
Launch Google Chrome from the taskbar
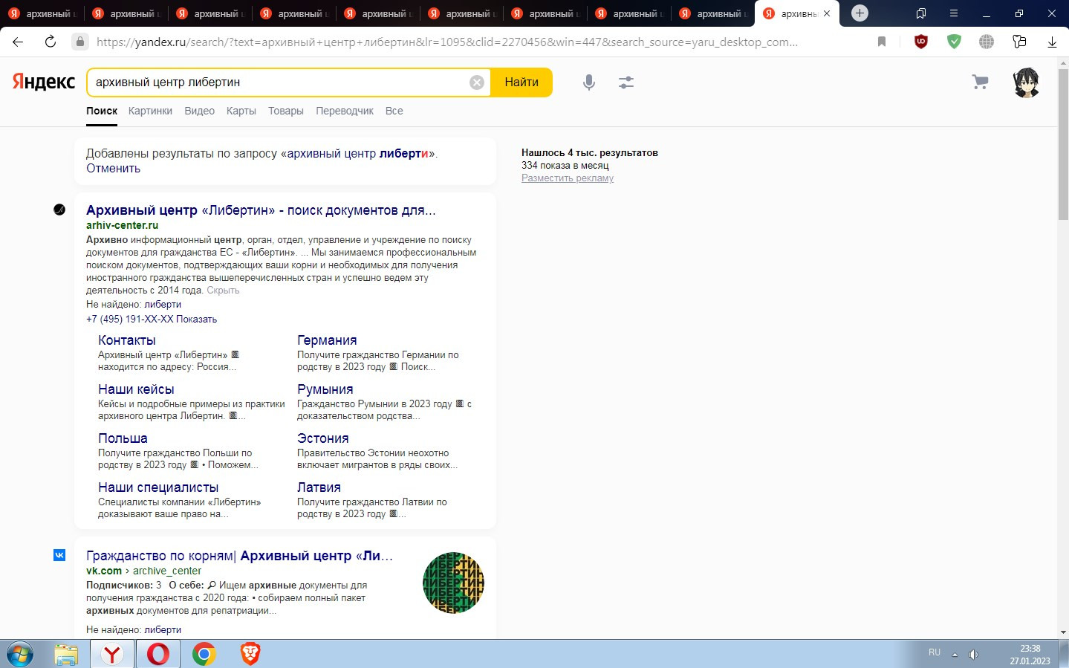pos(204,654)
